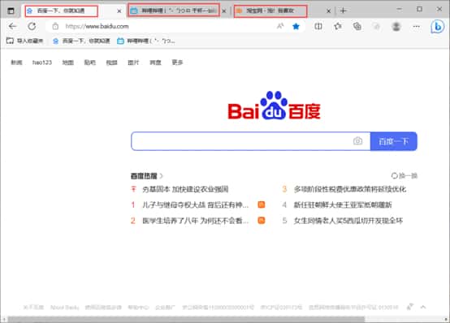The width and height of the screenshot is (450, 323).
Task: Open the 新闻 link in Baidu's top nav
Action: 16,62
